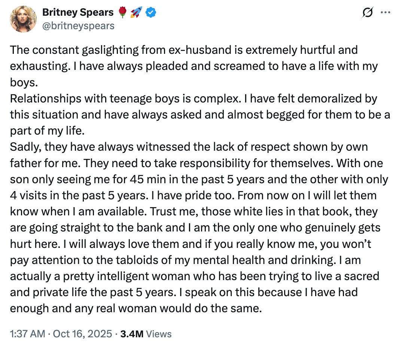
Task: Open the @britneyspears handle
Action: pyautogui.click(x=78, y=26)
